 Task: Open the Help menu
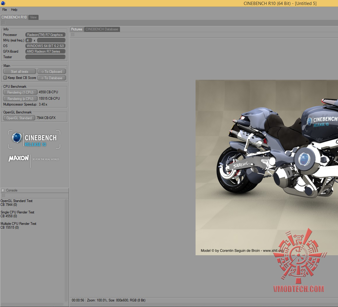[x=14, y=10]
